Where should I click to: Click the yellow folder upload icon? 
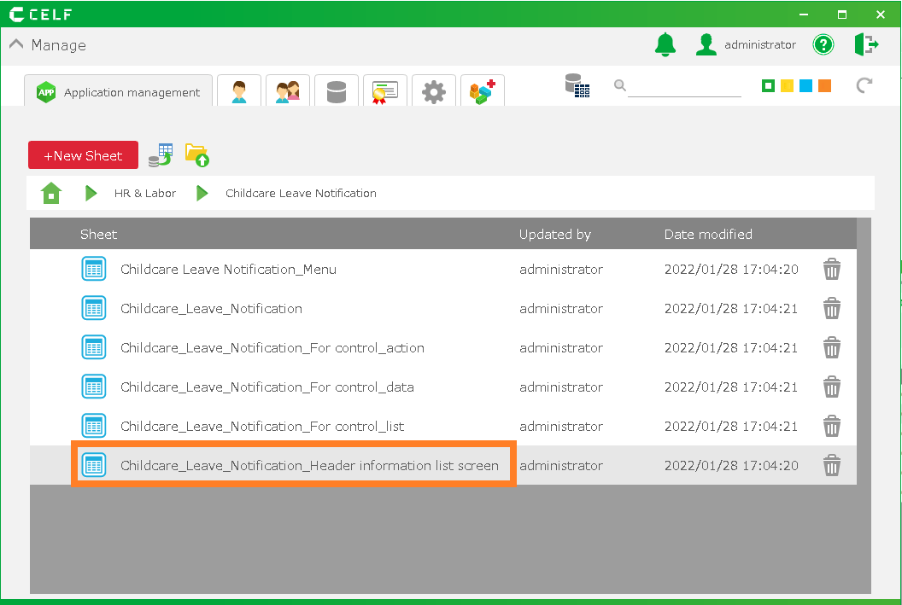point(197,154)
